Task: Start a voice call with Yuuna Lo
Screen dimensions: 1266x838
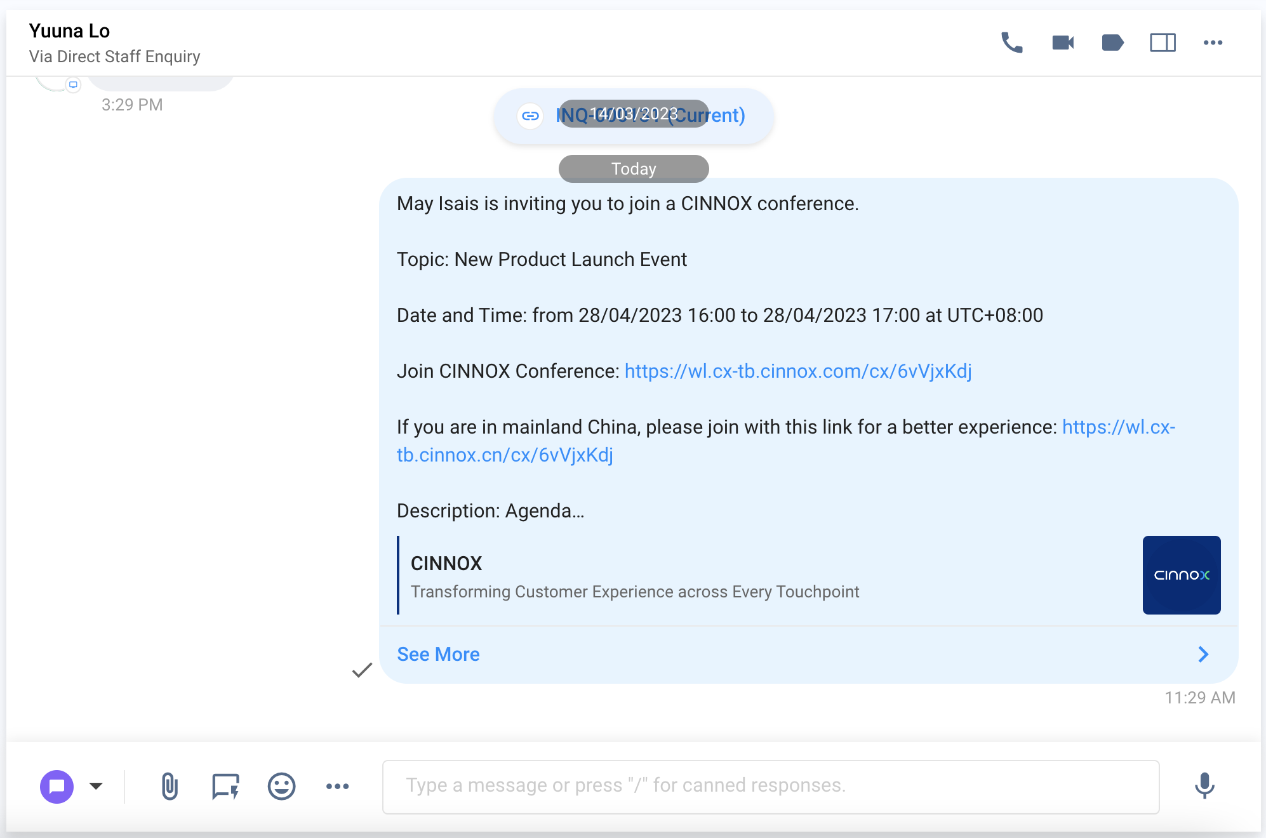Action: (1011, 43)
